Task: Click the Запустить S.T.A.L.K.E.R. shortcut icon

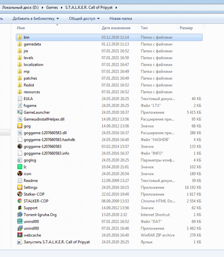Action: [x=20, y=242]
